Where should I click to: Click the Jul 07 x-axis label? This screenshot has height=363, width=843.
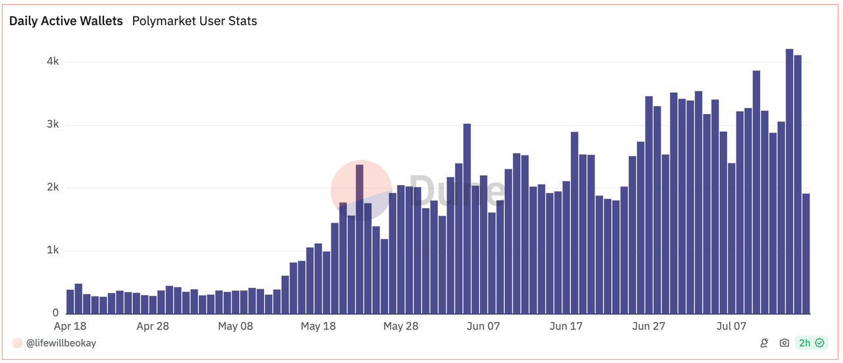click(732, 326)
